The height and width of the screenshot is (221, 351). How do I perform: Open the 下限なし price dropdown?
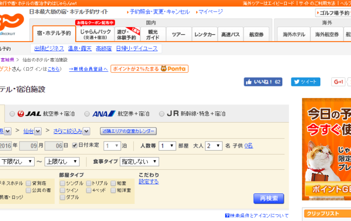pyautogui.click(x=17, y=162)
